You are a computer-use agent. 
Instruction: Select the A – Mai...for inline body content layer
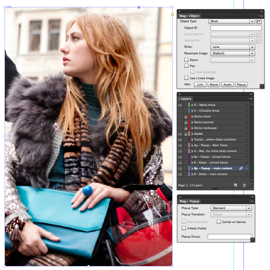pyautogui.click(x=215, y=151)
